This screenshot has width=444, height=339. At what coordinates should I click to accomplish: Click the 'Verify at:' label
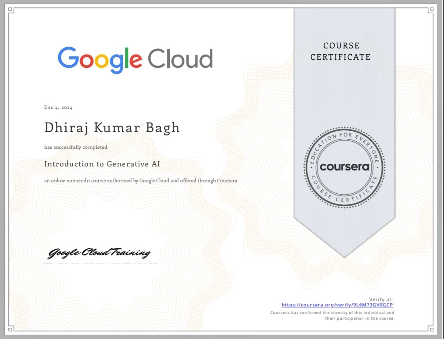pyautogui.click(x=381, y=299)
